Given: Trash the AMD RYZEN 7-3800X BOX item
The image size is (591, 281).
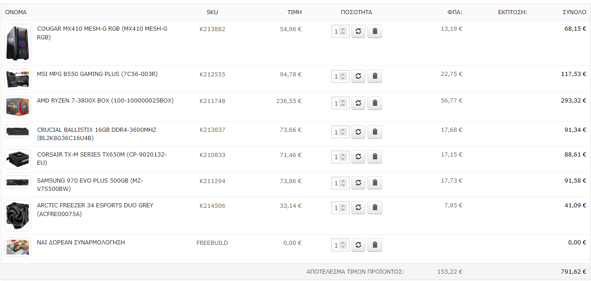Looking at the screenshot, I should [x=375, y=103].
